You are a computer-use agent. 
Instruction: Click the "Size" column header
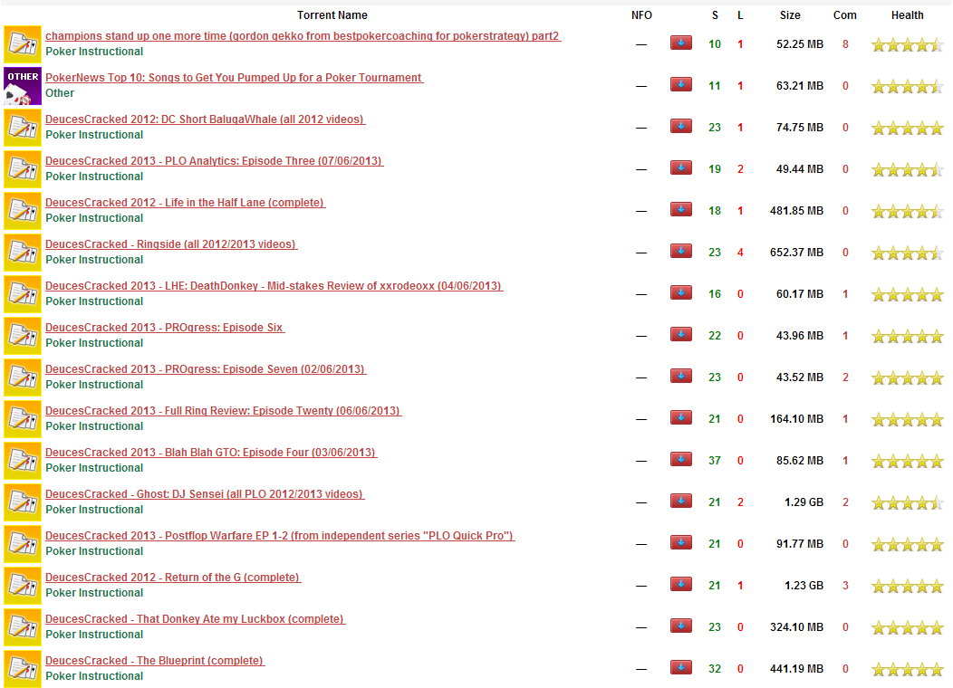(790, 15)
